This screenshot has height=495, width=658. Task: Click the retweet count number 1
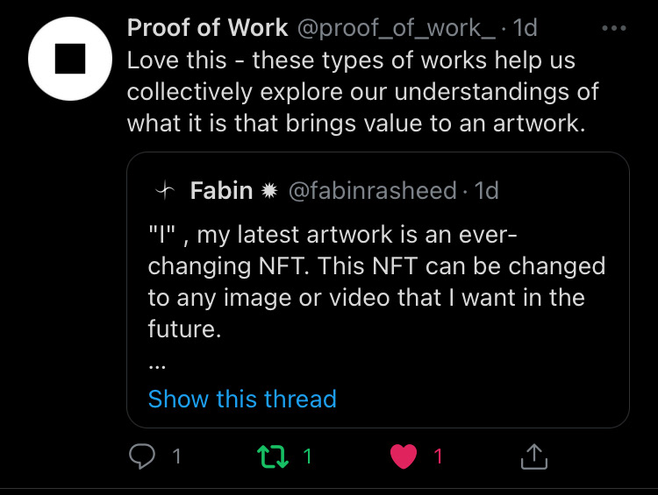[307, 456]
